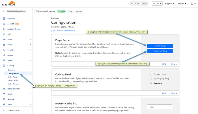Click the Caching drive icon
Image resolution: width=198 pixels, height=114 pixels.
pyautogui.click(x=4, y=66)
